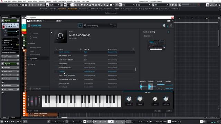
Task: Select My banks in library
Action: [33, 59]
